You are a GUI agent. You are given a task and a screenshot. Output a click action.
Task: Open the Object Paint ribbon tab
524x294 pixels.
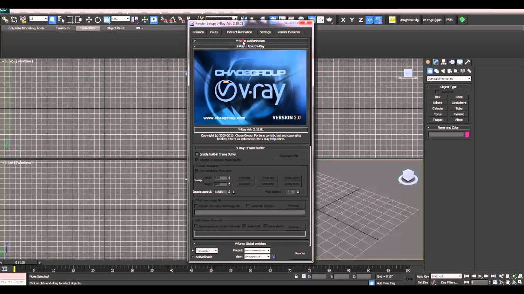pos(115,28)
